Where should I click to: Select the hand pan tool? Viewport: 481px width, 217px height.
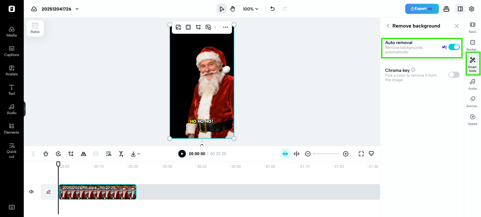(232, 9)
